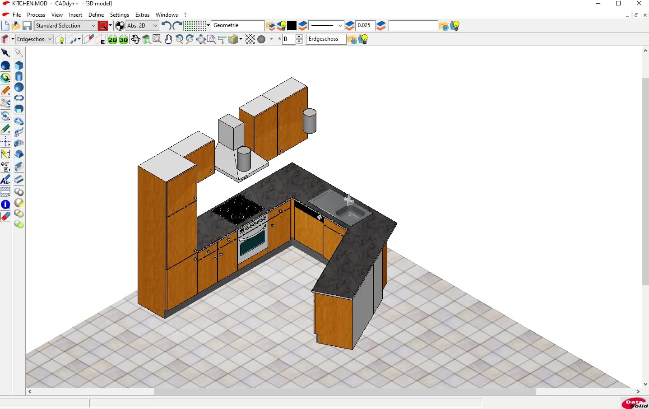Select the zoom window magnifier tool

coord(157,40)
